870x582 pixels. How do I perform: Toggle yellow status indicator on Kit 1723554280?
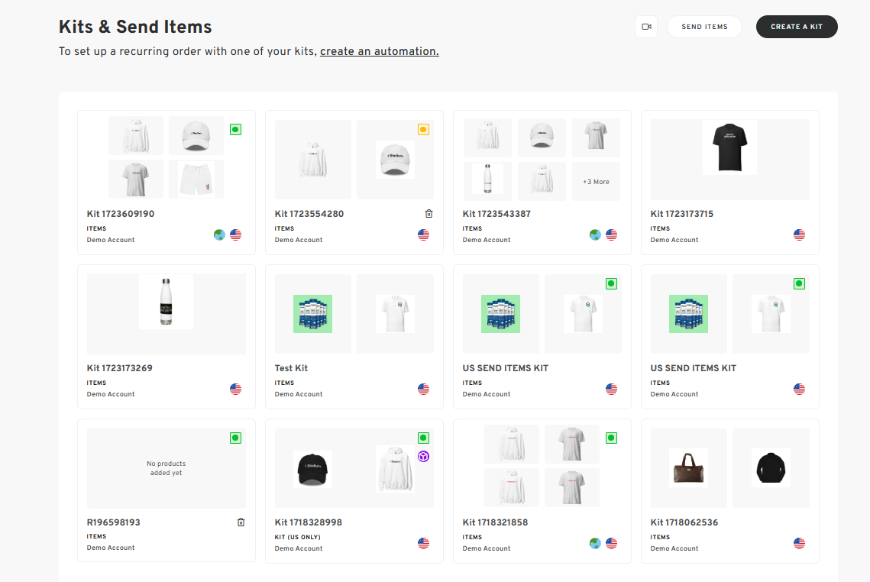(423, 130)
